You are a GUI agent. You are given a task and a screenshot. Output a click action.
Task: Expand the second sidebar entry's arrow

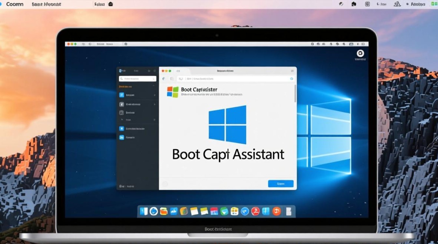pos(155,104)
